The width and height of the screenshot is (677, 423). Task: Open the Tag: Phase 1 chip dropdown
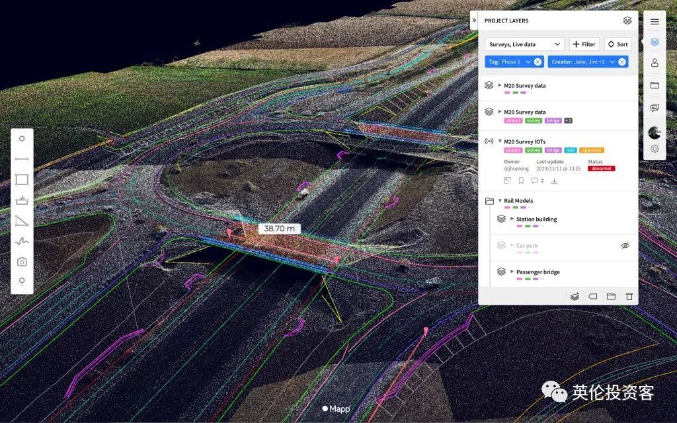click(528, 61)
